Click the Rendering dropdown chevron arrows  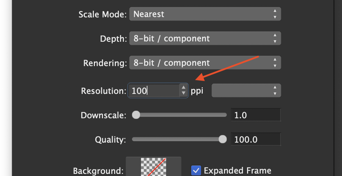[x=275, y=63]
